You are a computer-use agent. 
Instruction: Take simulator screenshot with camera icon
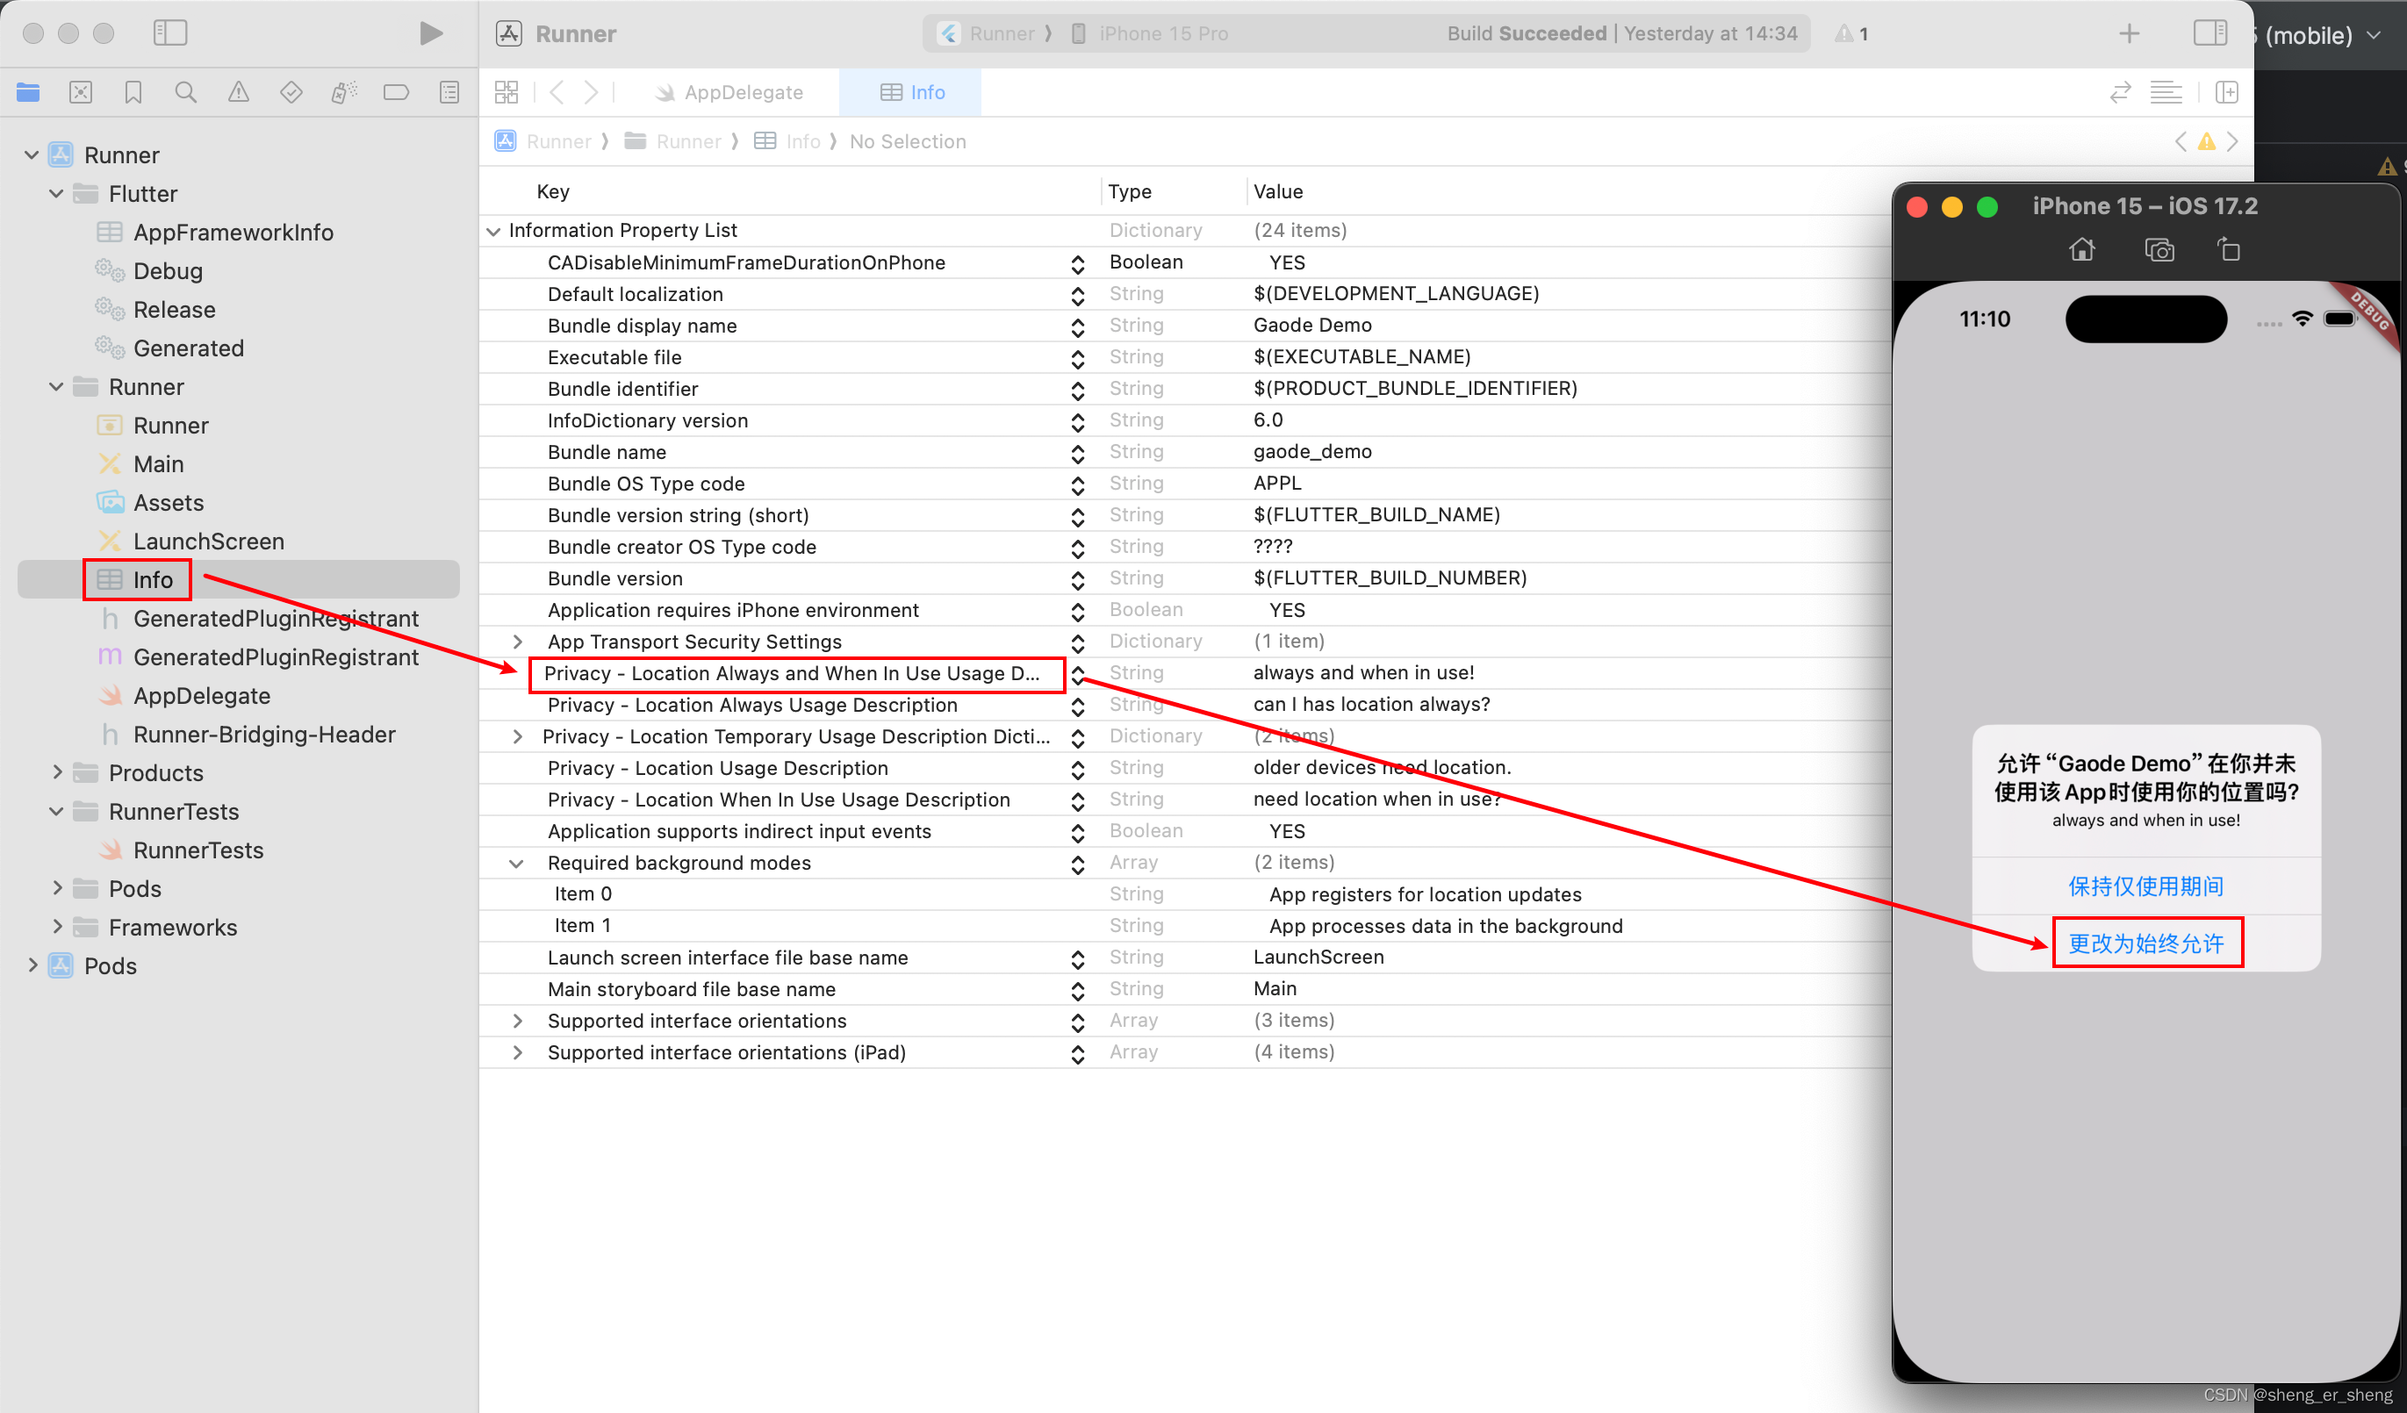pyautogui.click(x=2159, y=250)
